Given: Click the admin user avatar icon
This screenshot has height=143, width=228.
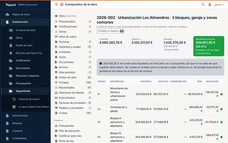Looking at the screenshot, I should tap(210, 5).
